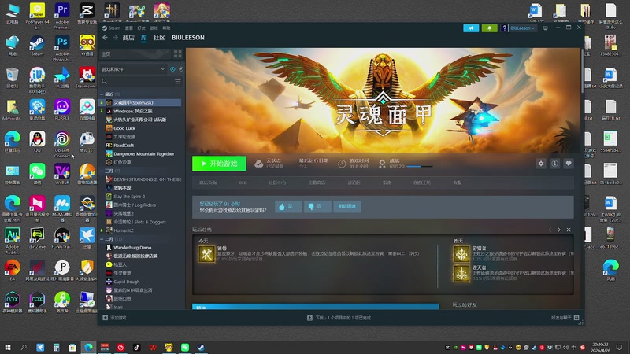Click the thumbs-down not recommend button
630x354 pixels.
coord(317,206)
